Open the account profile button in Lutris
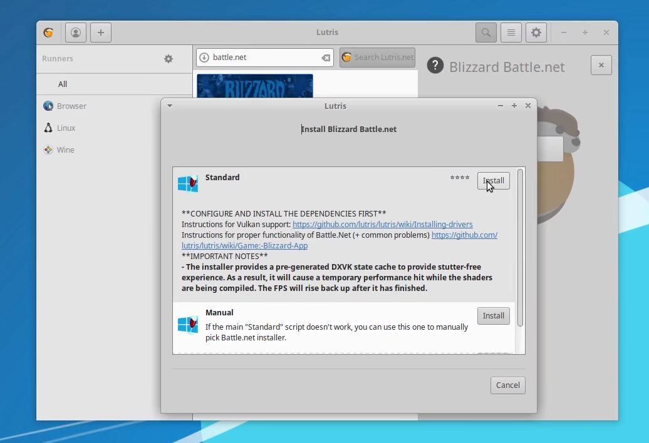This screenshot has width=649, height=443. click(x=76, y=33)
